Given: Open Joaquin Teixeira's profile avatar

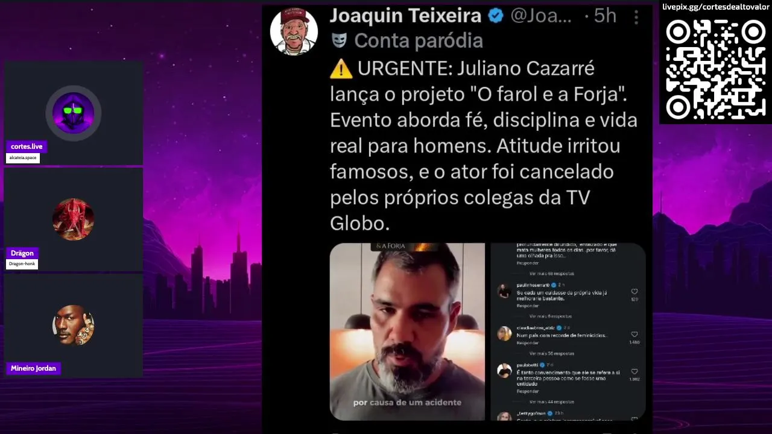Looking at the screenshot, I should click(294, 31).
